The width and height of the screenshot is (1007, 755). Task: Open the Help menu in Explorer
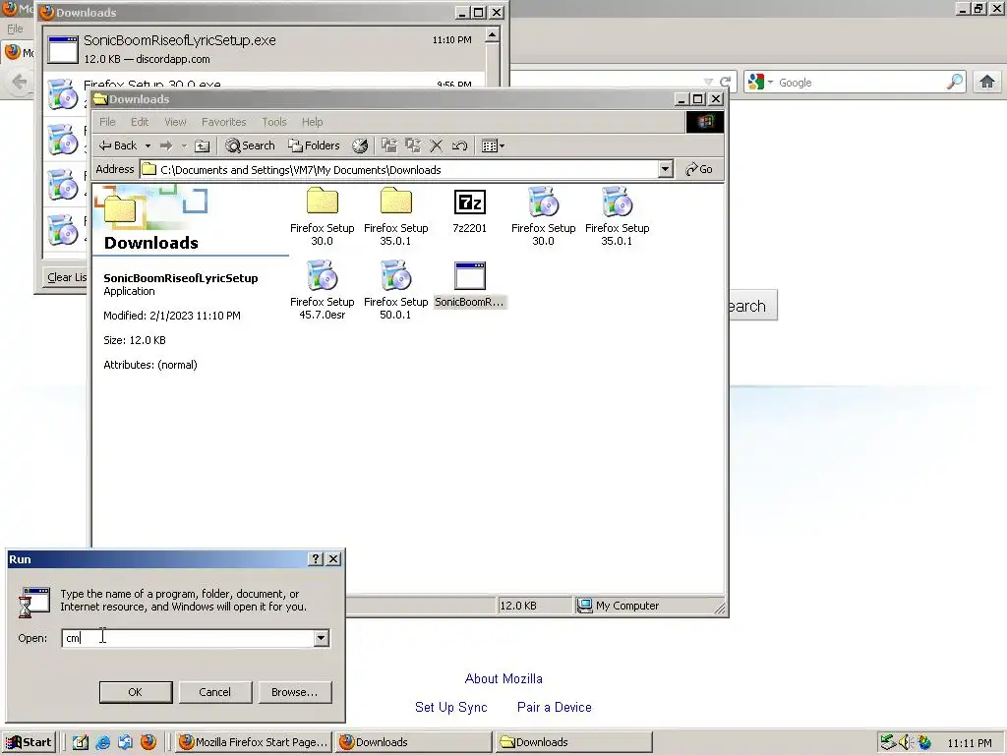coord(312,122)
